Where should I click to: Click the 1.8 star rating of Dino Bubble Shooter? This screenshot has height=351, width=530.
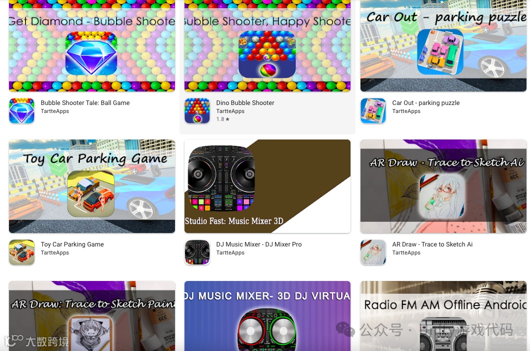[222, 119]
